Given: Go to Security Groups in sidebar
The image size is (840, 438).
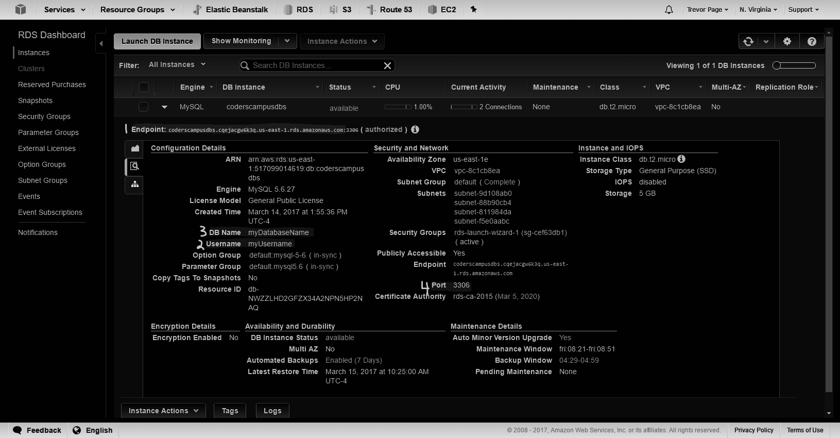Looking at the screenshot, I should 44,116.
